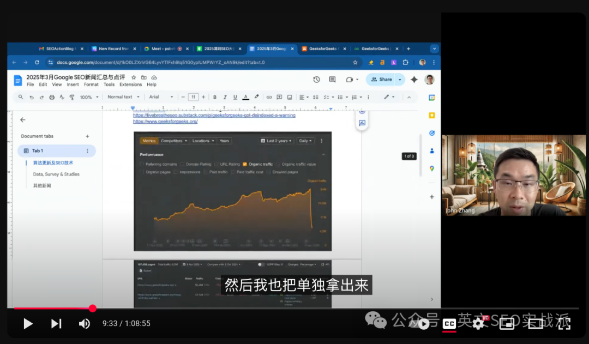Collapse the Docs toolbar with chevron
The width and height of the screenshot is (589, 344).
point(409,97)
